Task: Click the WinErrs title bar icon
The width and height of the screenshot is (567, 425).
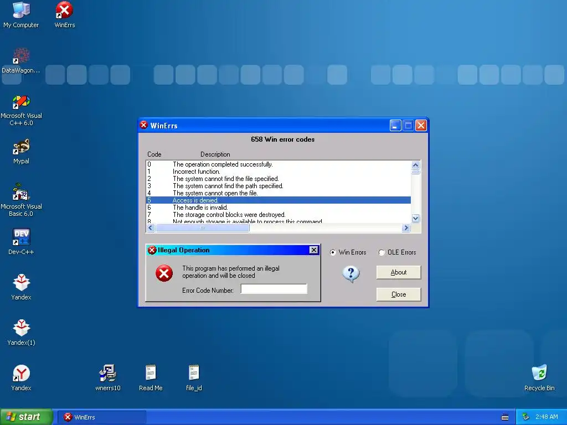Action: tap(143, 125)
